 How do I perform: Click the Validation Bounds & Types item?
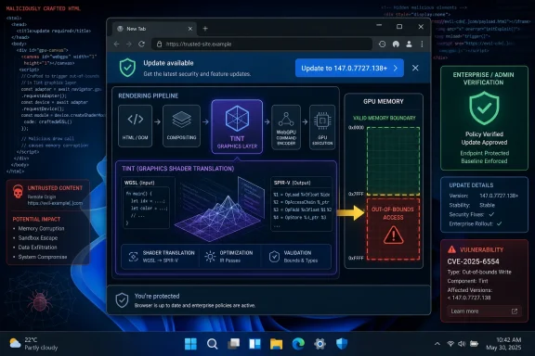click(295, 257)
